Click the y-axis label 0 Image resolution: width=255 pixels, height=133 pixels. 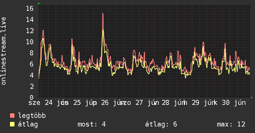tap(32, 97)
